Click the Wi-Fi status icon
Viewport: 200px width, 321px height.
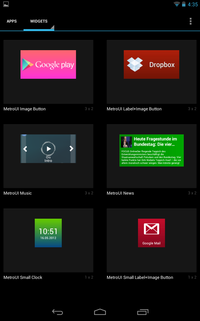click(177, 4)
